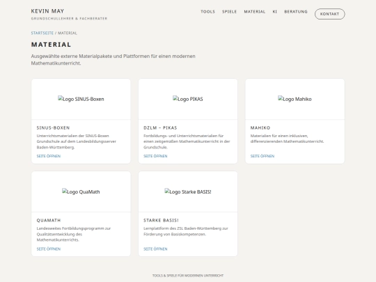
Task: Open the Mahiko logo image
Action: 295,99
